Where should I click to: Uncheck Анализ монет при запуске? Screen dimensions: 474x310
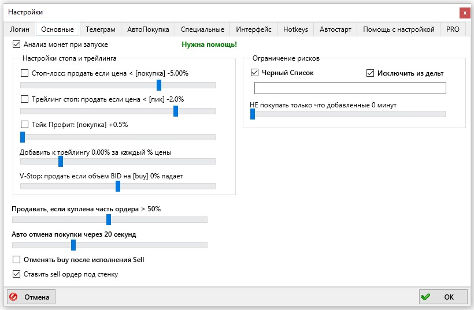16,44
